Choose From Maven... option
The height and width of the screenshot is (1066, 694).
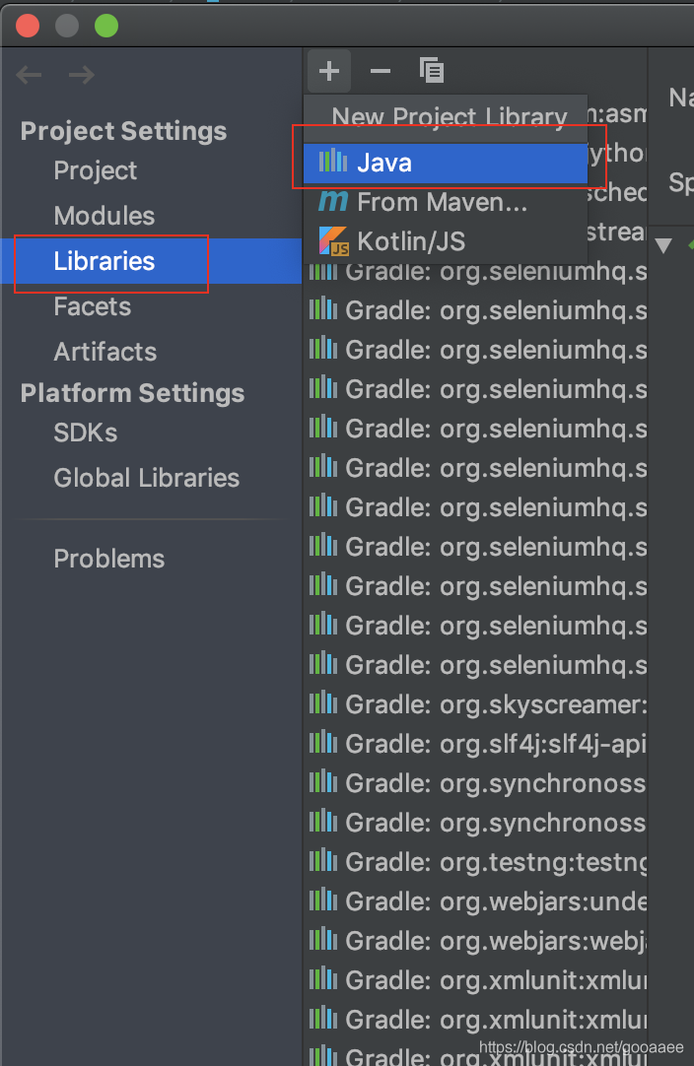(442, 202)
